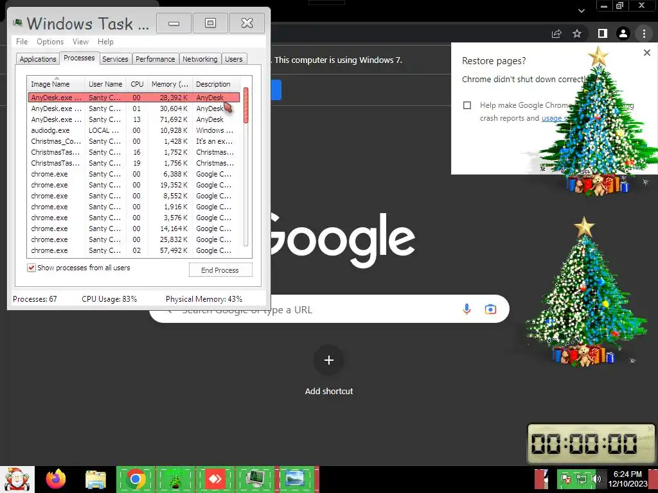
Task: Select chrome.exe row using 19,352 K
Action: point(134,185)
